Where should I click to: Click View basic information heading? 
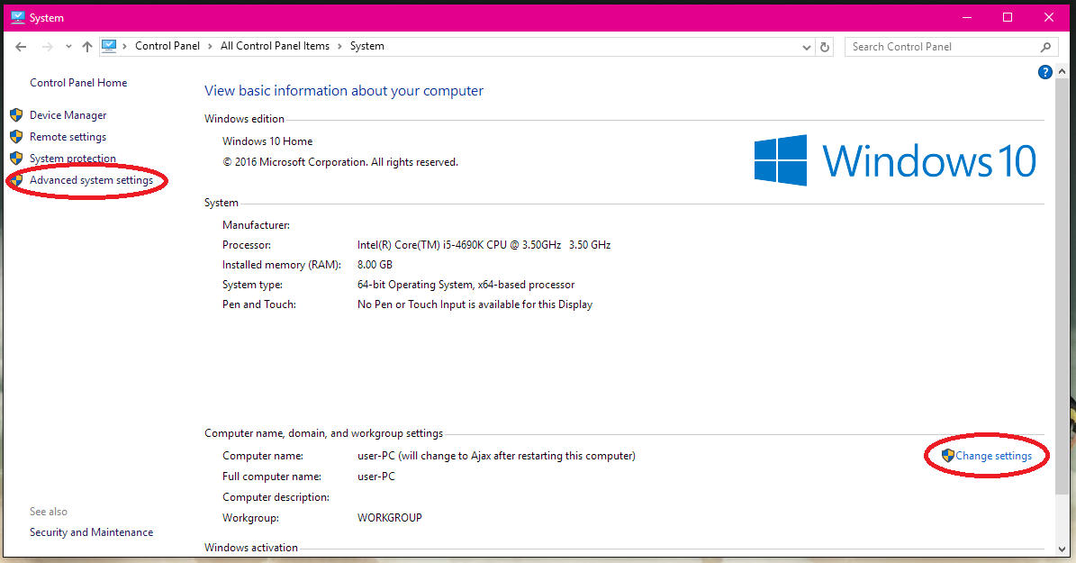point(344,91)
